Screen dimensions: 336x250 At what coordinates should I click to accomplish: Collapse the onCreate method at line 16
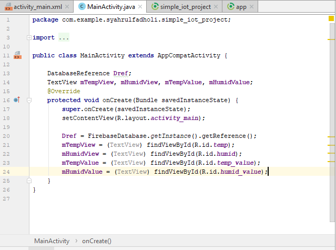pos(29,100)
